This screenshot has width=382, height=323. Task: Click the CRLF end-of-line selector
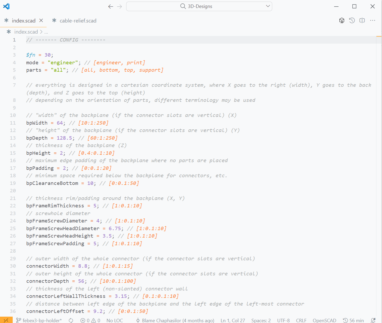301,320
